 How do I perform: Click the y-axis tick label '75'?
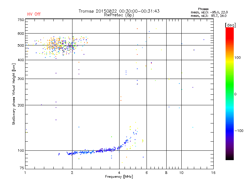22,168
